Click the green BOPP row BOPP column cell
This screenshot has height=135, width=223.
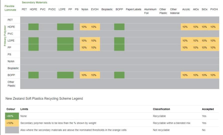(119, 75)
